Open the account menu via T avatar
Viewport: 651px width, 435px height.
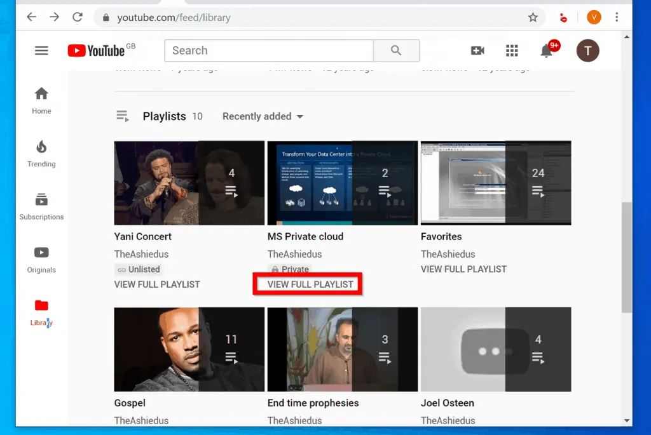(x=587, y=51)
